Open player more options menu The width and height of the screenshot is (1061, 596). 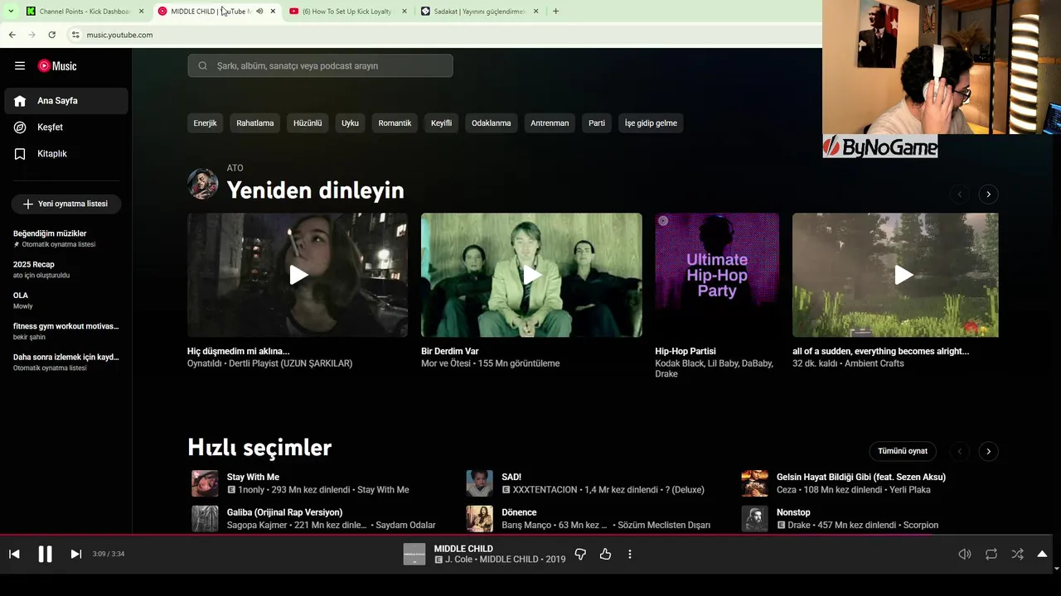click(x=629, y=554)
